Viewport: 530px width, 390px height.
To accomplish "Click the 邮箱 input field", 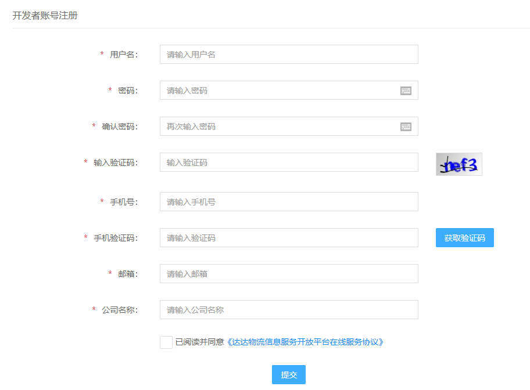I will (289, 274).
